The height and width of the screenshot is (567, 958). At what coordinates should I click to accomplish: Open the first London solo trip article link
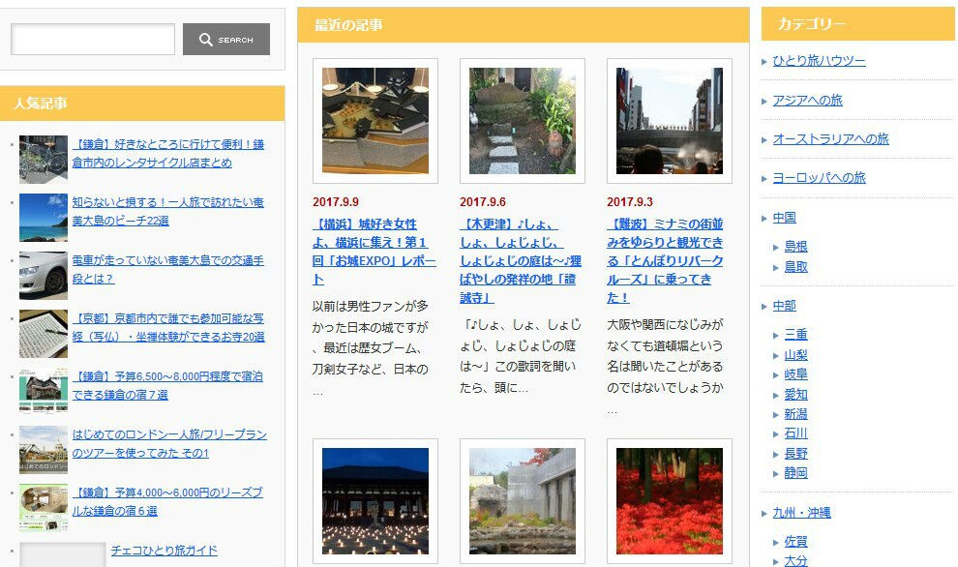pyautogui.click(x=169, y=443)
